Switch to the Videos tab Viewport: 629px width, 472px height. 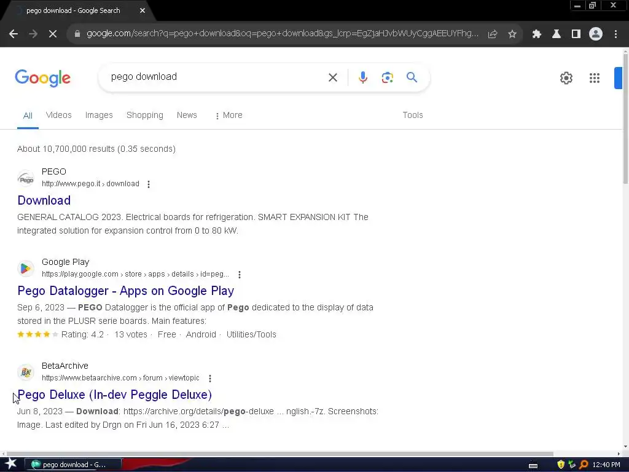tap(58, 115)
